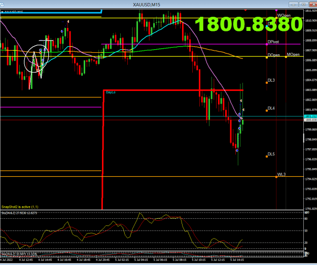Select the MOpen level label
Viewport: 317px width, 265px height.
(x=293, y=55)
